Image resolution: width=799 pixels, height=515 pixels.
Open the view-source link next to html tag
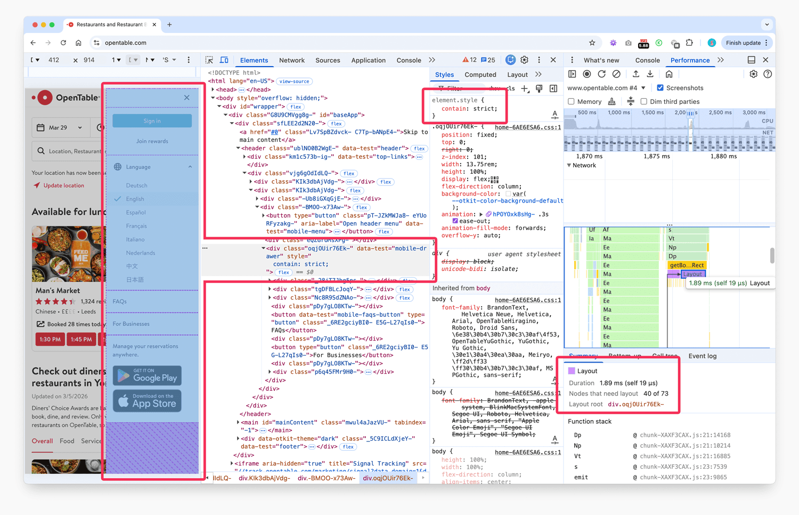point(294,81)
